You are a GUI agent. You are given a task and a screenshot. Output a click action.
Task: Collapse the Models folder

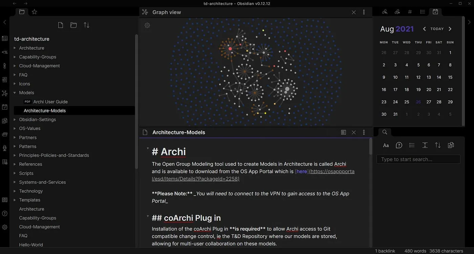[x=15, y=93]
